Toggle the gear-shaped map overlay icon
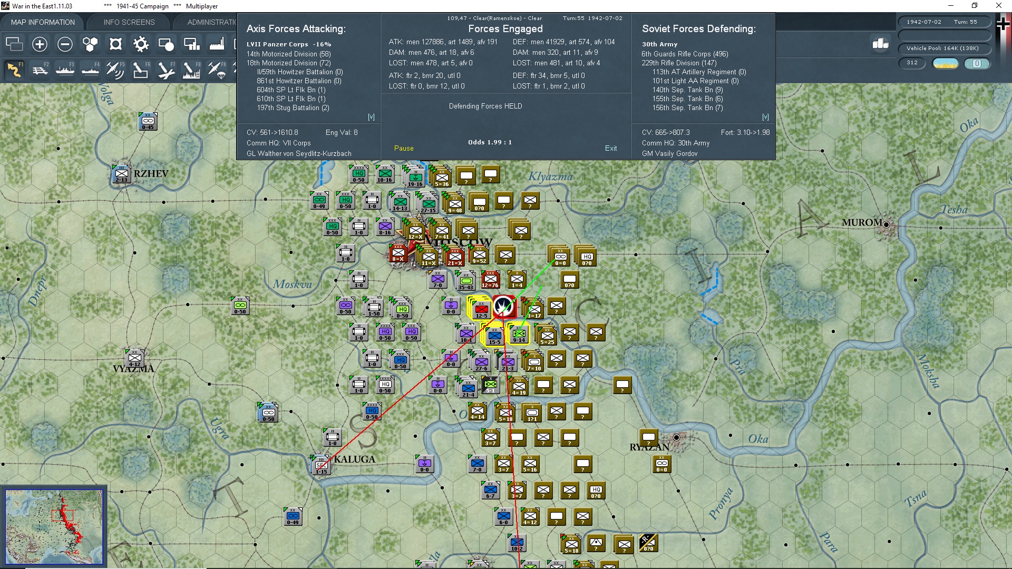This screenshot has height=569, width=1012. 141,44
